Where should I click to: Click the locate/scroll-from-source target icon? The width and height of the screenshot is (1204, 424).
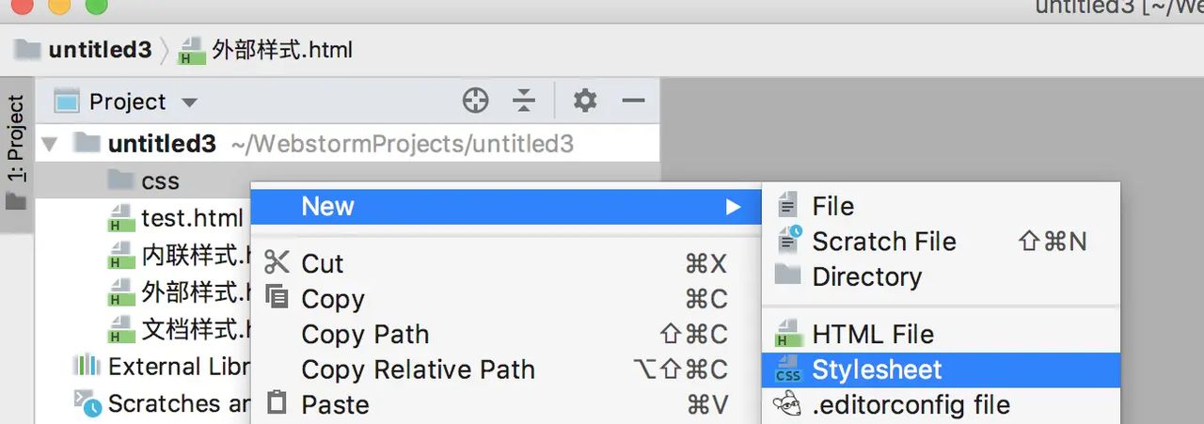(476, 101)
